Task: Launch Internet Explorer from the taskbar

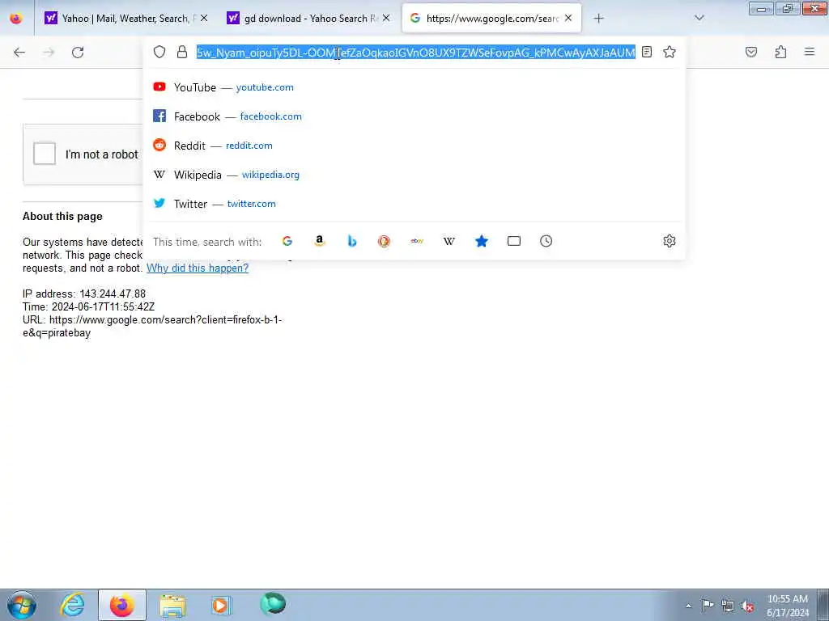Action: (72, 605)
